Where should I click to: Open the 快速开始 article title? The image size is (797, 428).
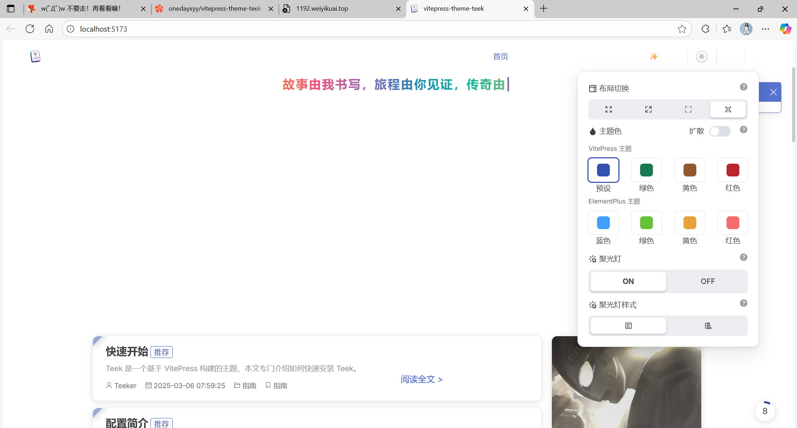127,352
